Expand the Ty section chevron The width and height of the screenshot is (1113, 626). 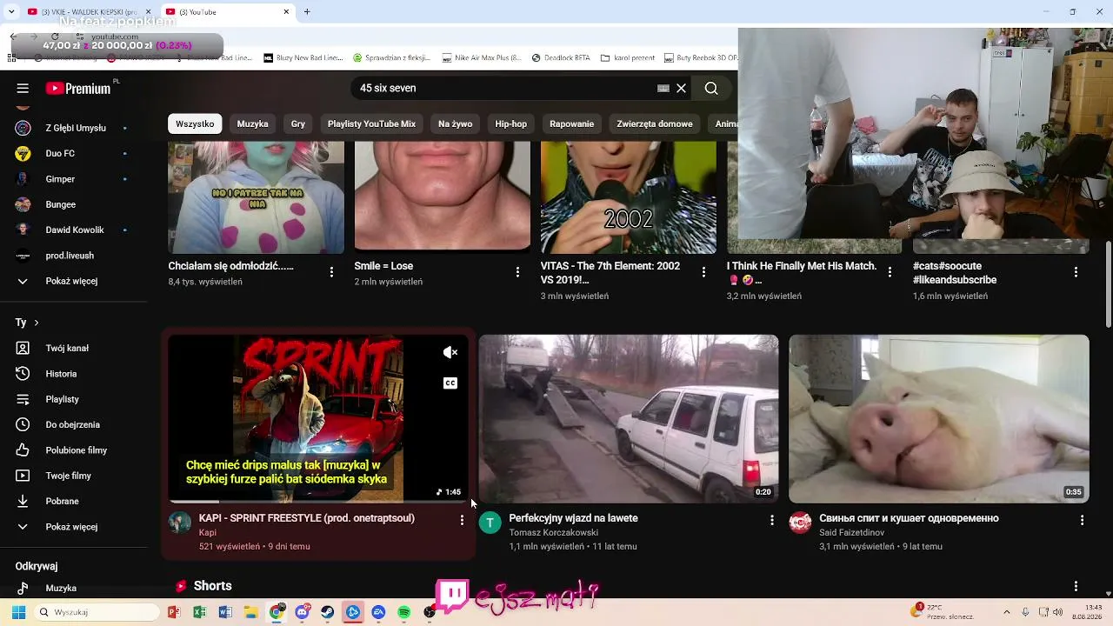[x=36, y=323]
